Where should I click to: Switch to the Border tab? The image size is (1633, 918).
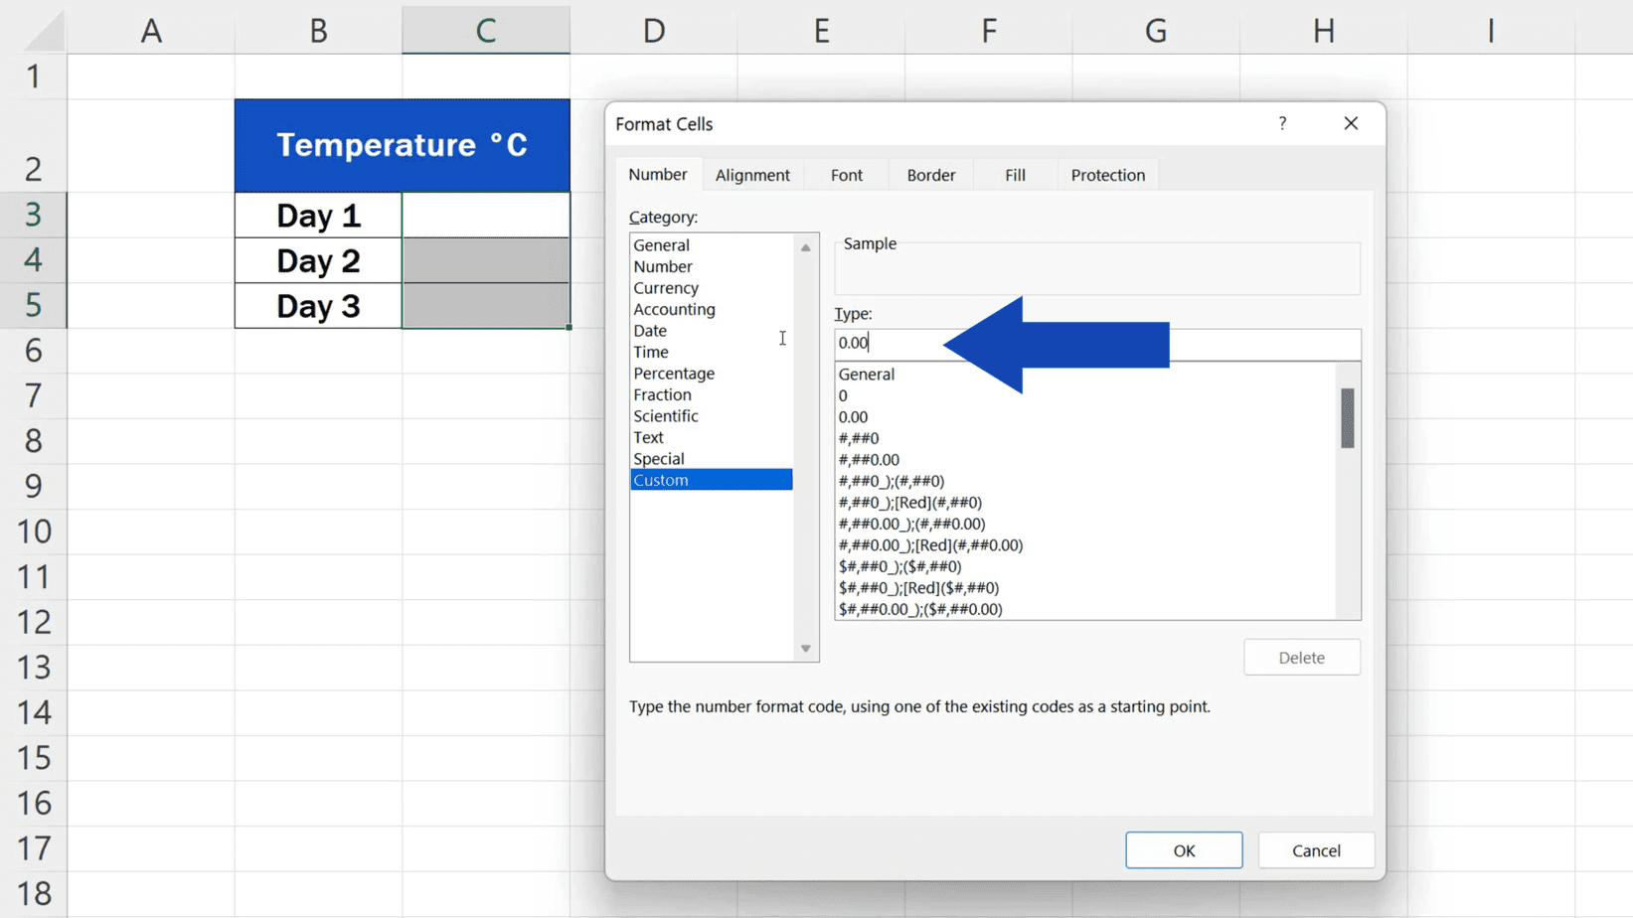coord(929,174)
